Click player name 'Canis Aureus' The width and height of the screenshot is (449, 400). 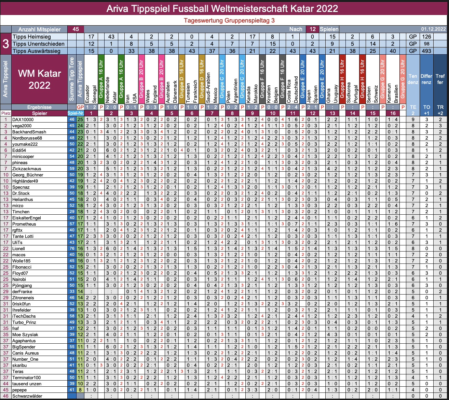pos(26,353)
